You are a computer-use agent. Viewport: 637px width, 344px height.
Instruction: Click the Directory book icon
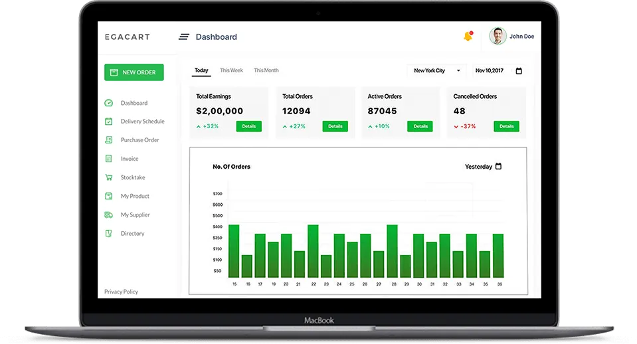coord(108,233)
